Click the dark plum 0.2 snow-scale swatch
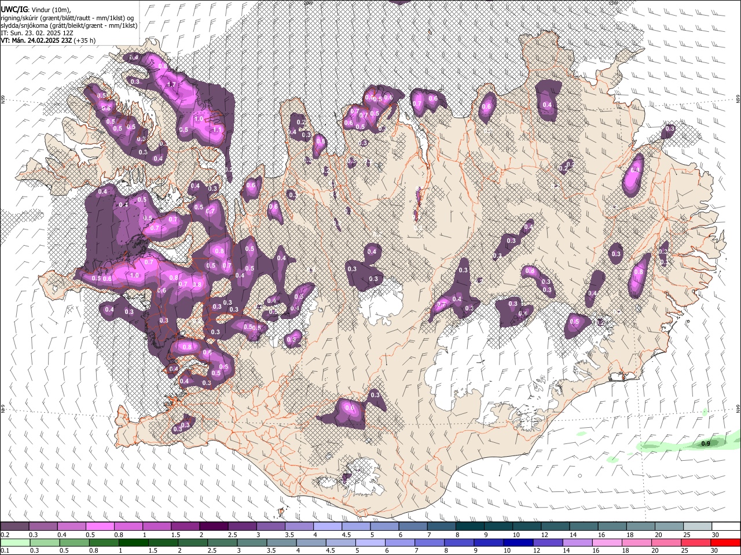 [x=14, y=527]
